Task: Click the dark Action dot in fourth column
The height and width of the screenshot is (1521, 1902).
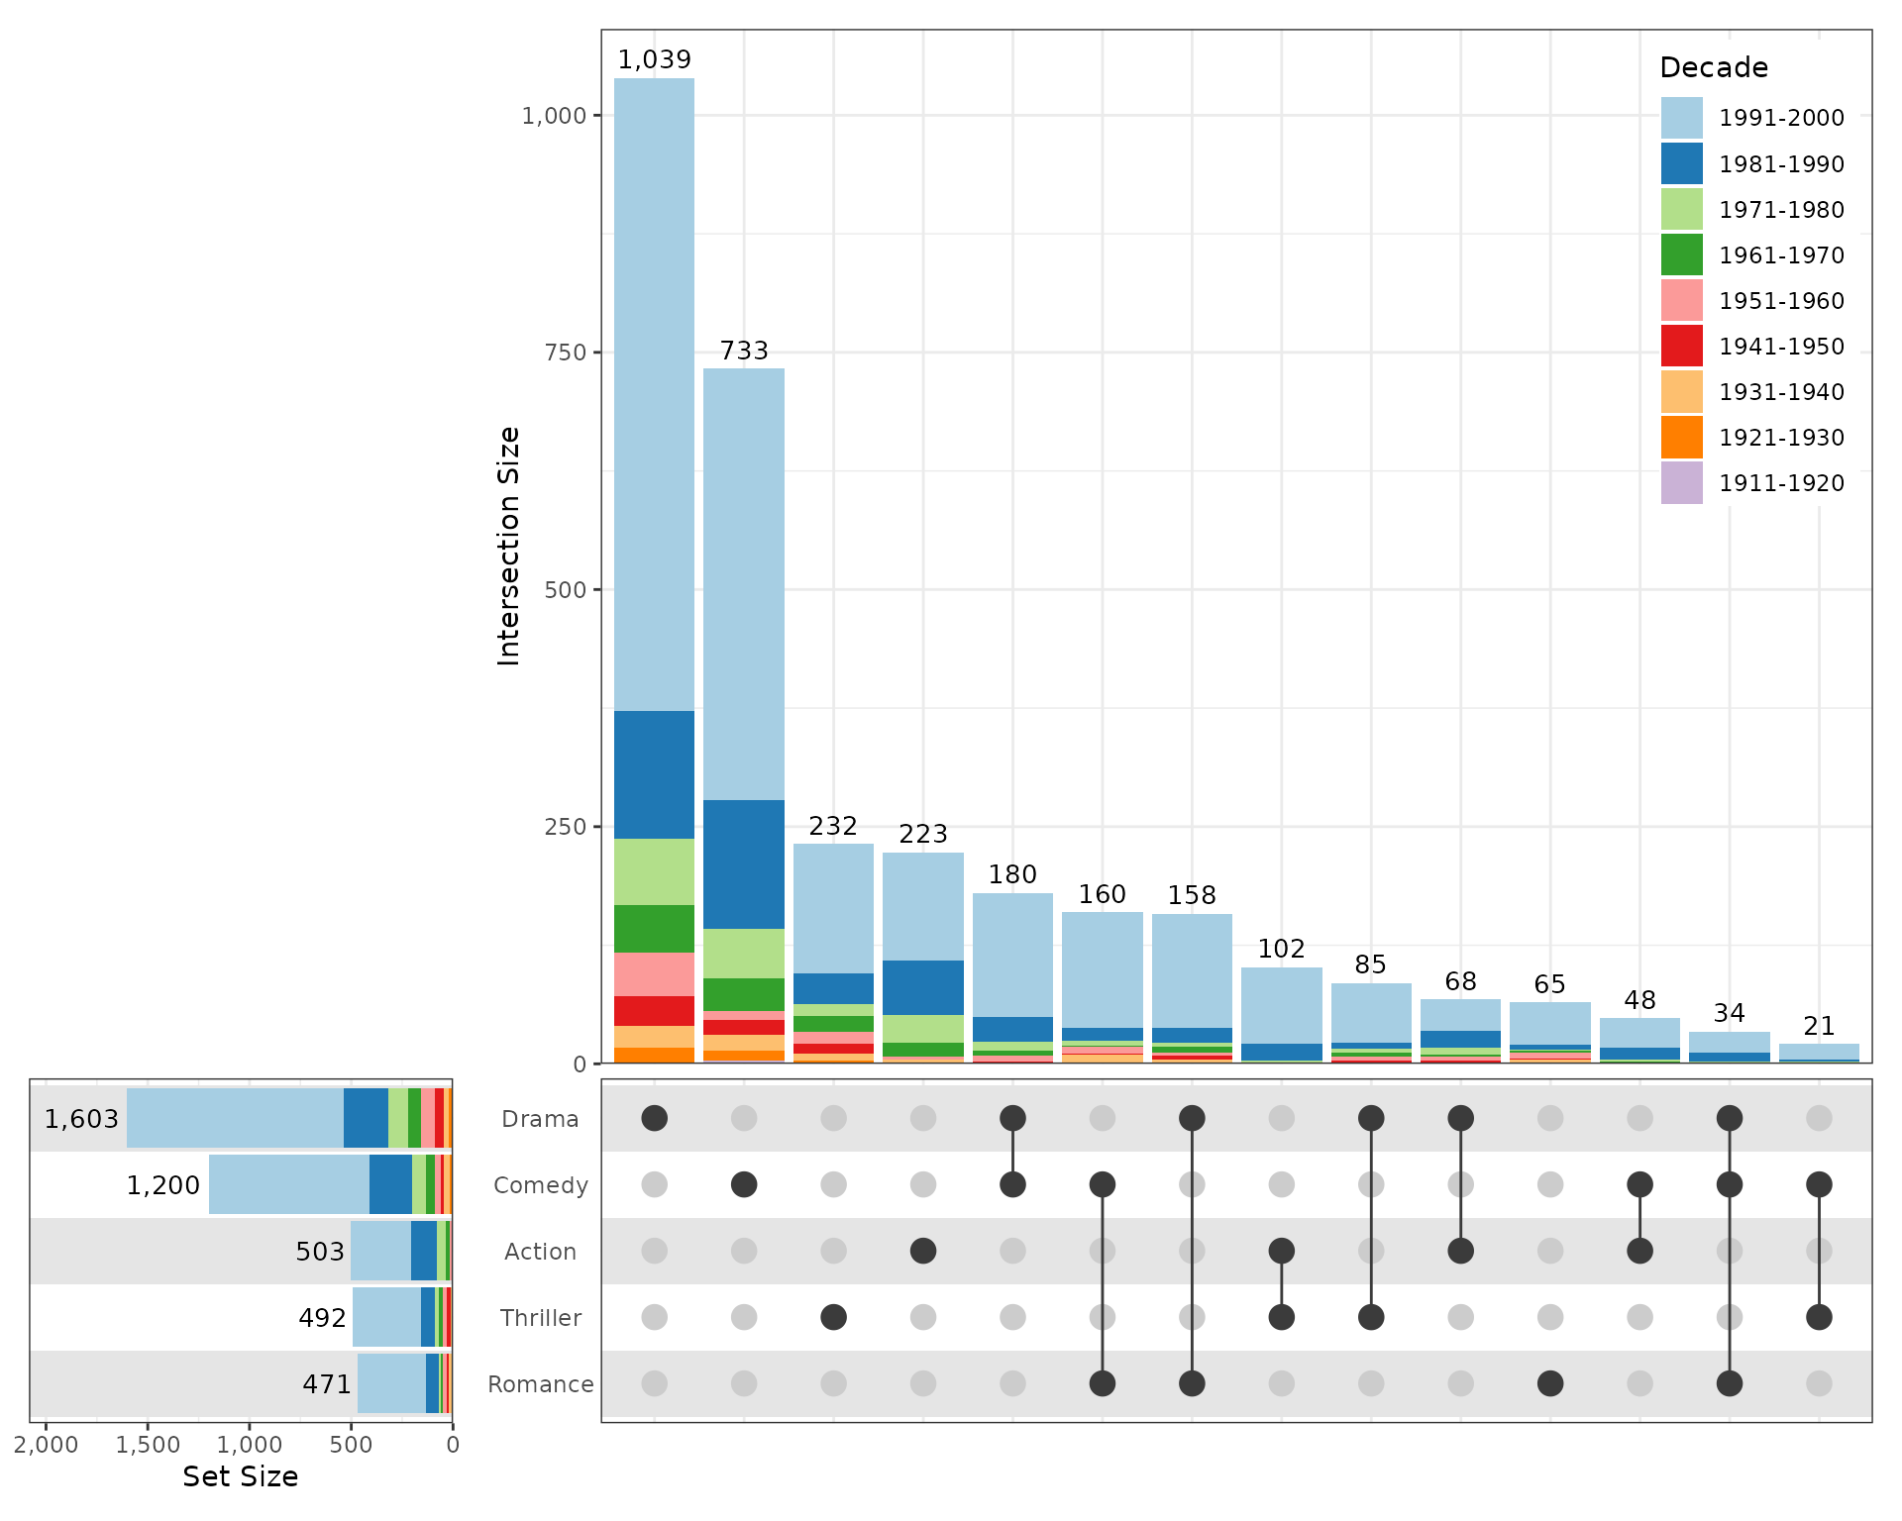Action: click(923, 1251)
